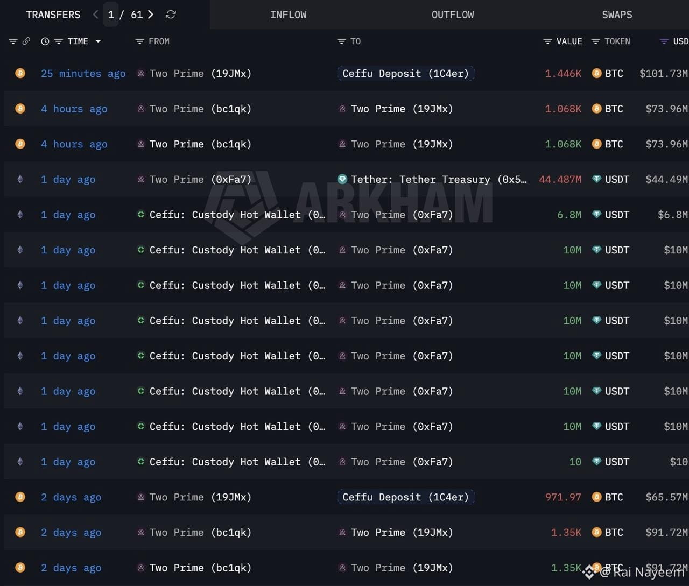Click the $101.73M USD amount

click(x=664, y=74)
